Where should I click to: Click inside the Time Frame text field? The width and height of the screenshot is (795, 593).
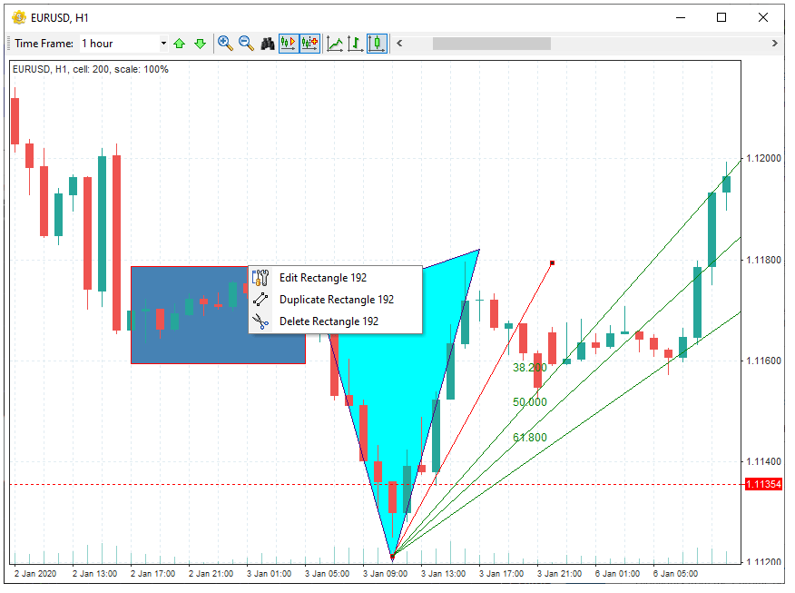pyautogui.click(x=113, y=43)
